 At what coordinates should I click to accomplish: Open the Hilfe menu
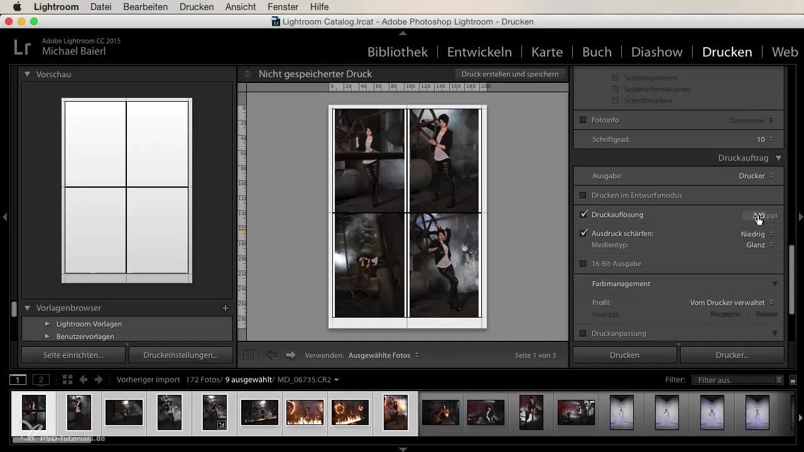(319, 7)
